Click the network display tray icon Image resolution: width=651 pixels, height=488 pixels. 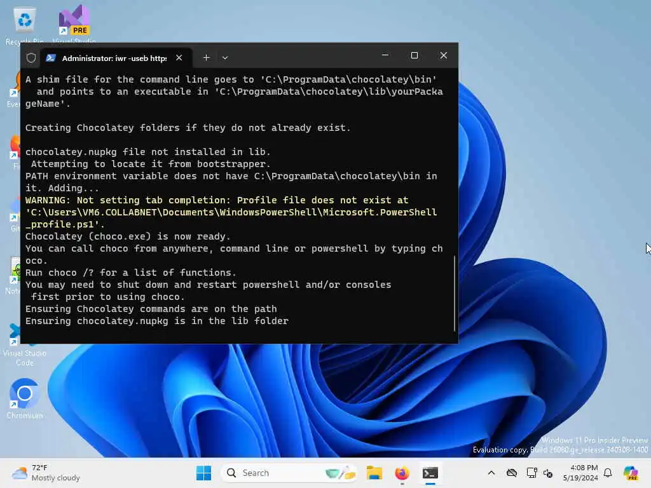[x=532, y=473]
